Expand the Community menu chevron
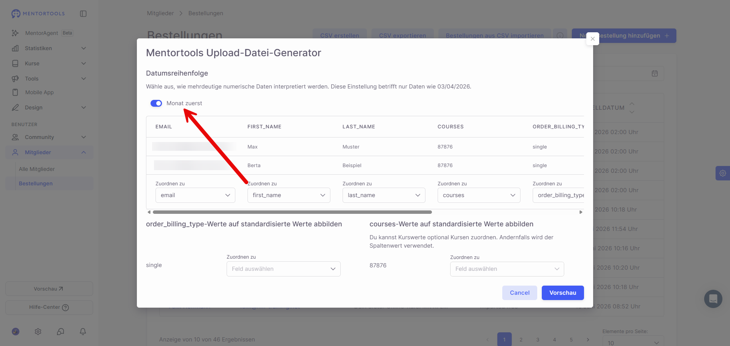Screen dimensions: 730x346 [84, 137]
